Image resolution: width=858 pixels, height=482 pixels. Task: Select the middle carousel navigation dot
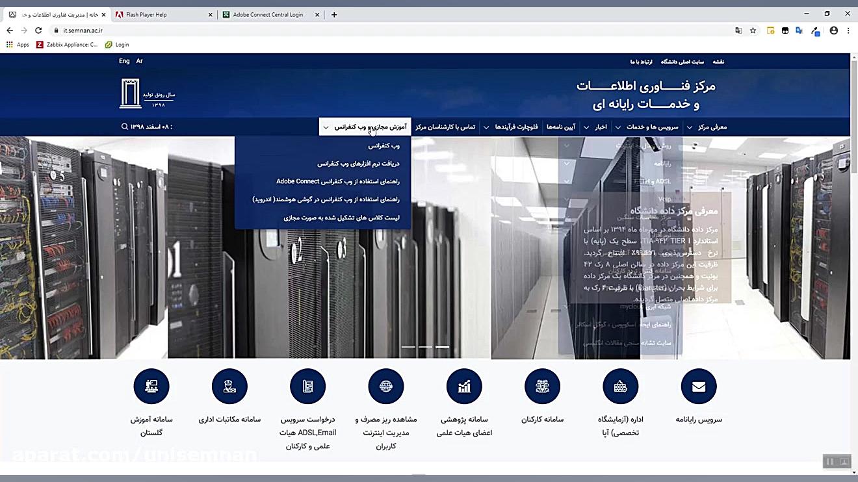click(x=426, y=348)
